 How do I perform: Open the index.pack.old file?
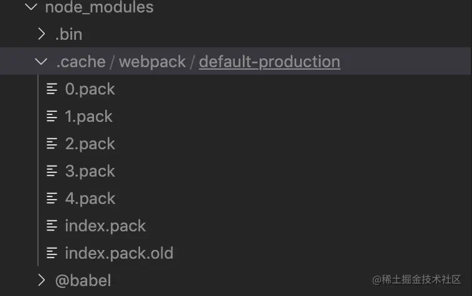pyautogui.click(x=119, y=253)
